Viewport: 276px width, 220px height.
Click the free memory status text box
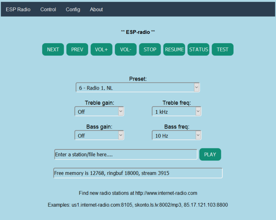click(x=138, y=173)
